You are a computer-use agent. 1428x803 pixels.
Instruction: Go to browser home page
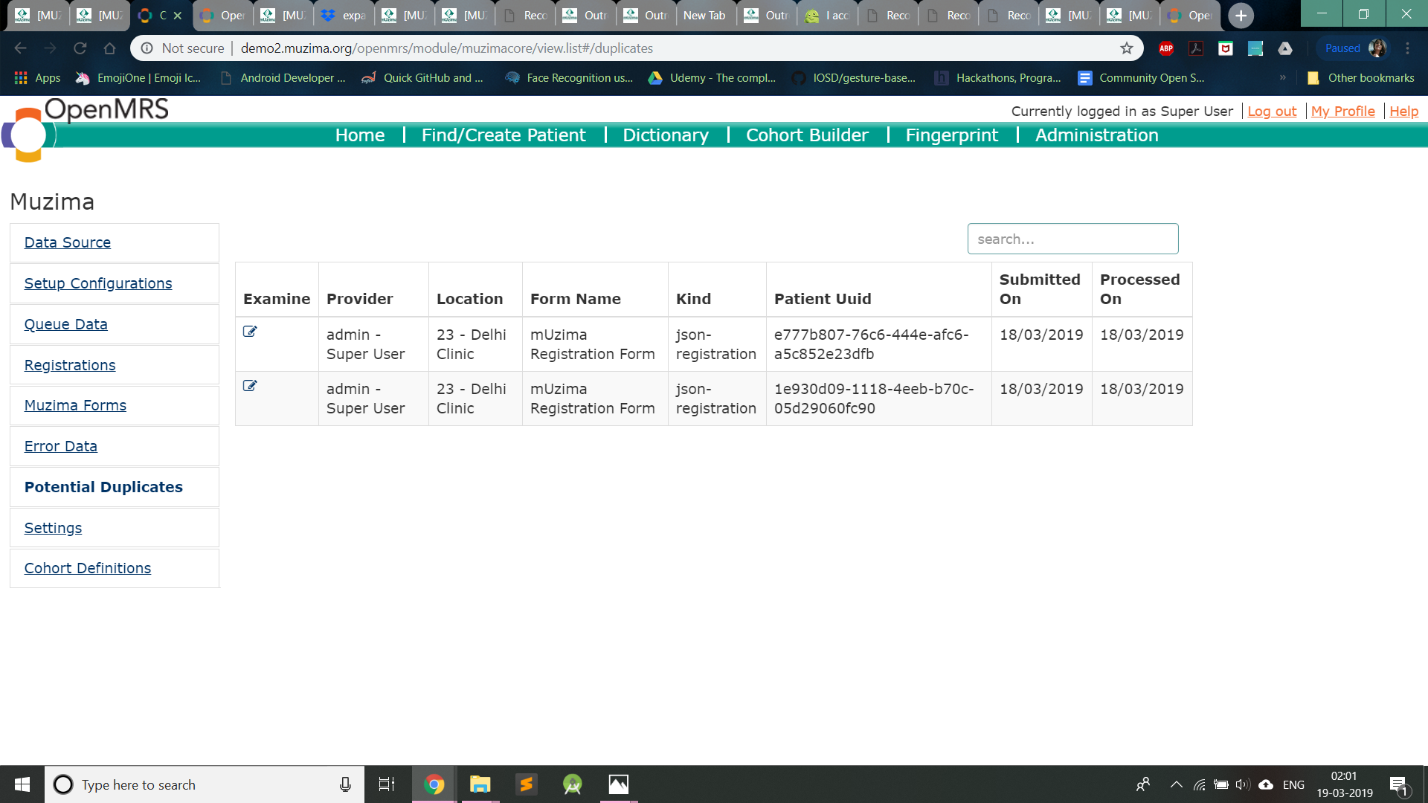(x=110, y=48)
